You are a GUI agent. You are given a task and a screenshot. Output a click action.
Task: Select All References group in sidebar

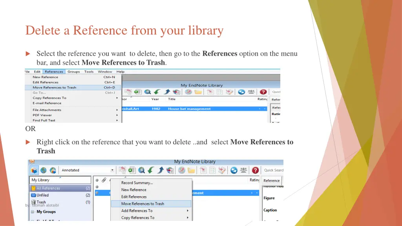coord(60,188)
